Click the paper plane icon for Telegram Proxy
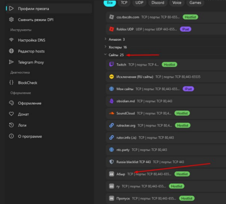The width and height of the screenshot is (226, 204). click(11, 62)
